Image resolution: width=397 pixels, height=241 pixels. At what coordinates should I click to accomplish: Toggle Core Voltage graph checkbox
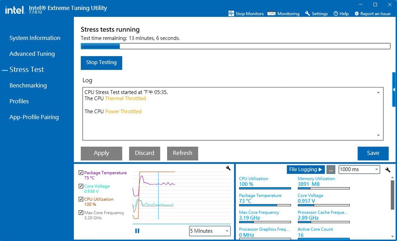pos(81,186)
